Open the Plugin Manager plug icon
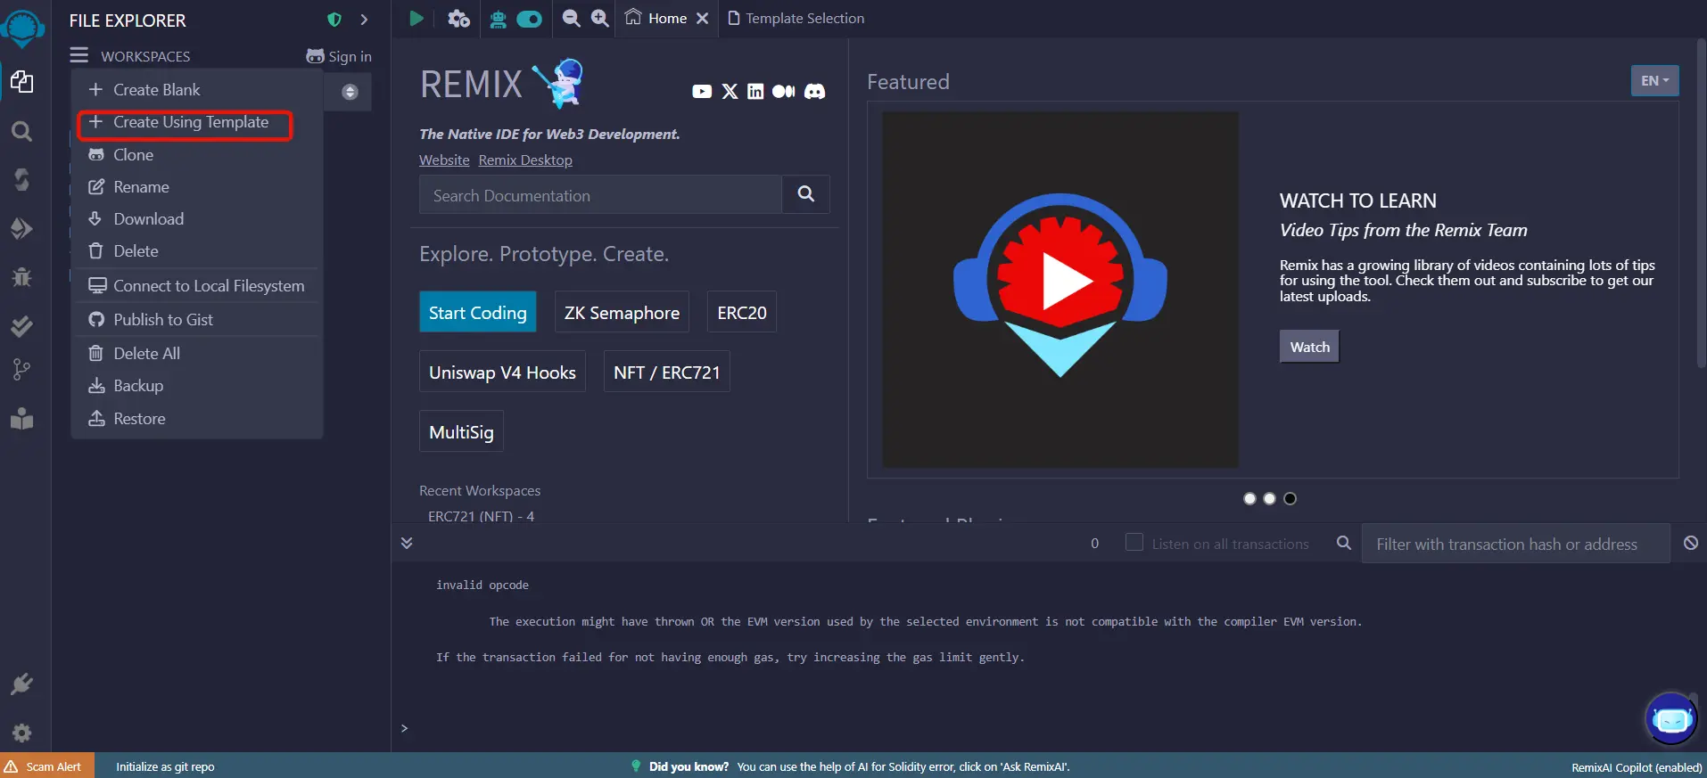The height and width of the screenshot is (778, 1707). (22, 684)
